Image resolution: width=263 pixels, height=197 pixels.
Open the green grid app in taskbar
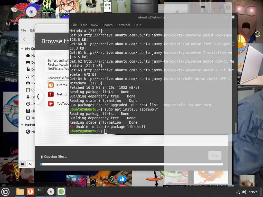click(x=61, y=192)
